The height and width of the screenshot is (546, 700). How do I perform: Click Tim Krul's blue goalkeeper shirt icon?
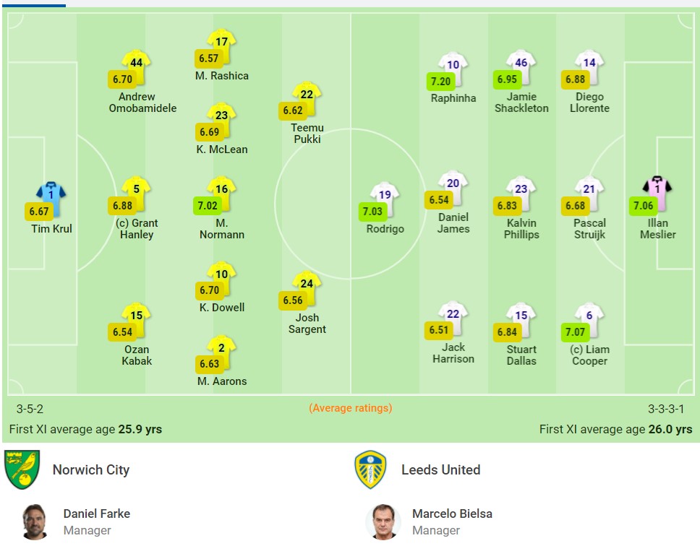click(x=51, y=195)
